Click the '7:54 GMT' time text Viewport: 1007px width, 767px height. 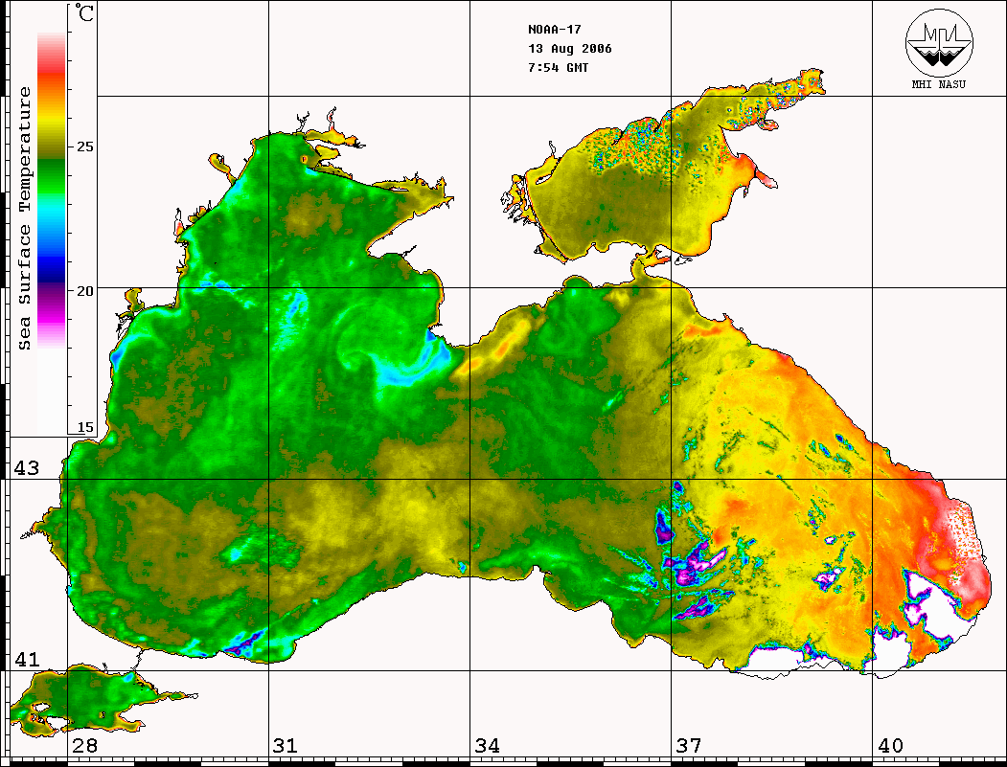point(559,67)
